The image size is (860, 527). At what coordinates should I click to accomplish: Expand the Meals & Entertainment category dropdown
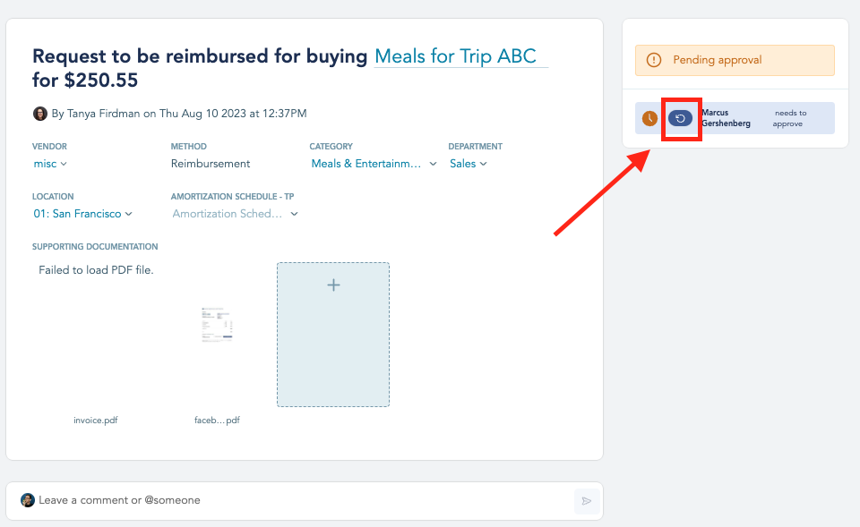point(374,164)
